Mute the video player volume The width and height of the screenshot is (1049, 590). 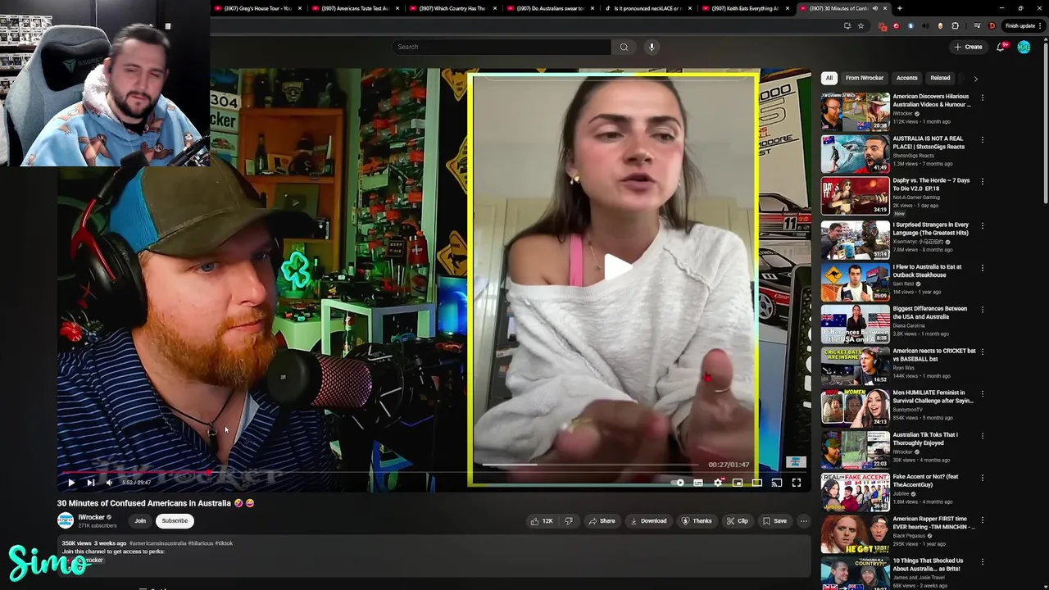coord(109,483)
